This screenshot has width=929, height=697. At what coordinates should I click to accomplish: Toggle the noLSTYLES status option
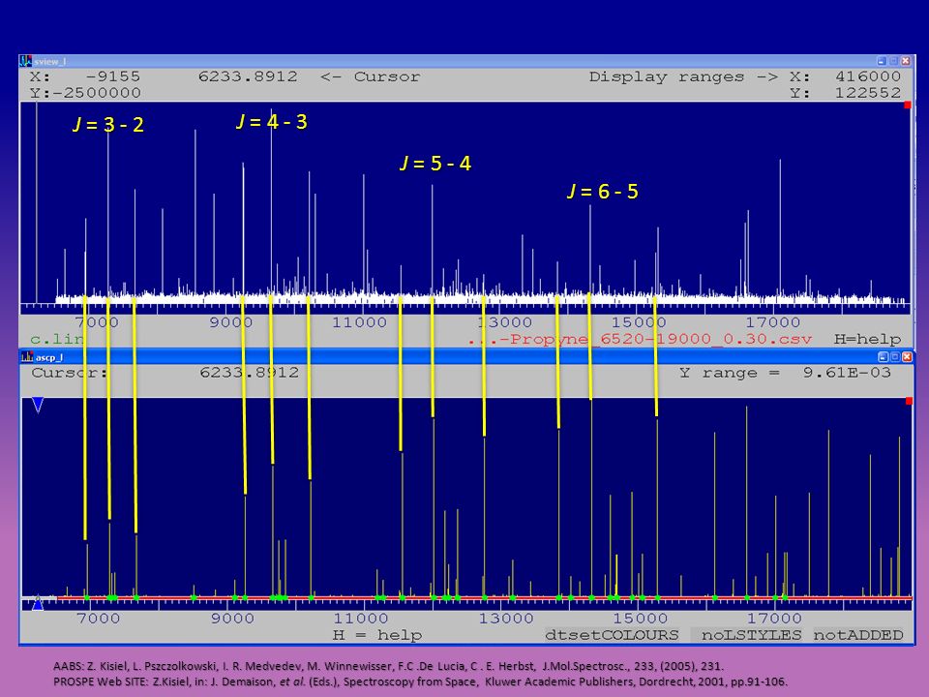click(x=751, y=635)
